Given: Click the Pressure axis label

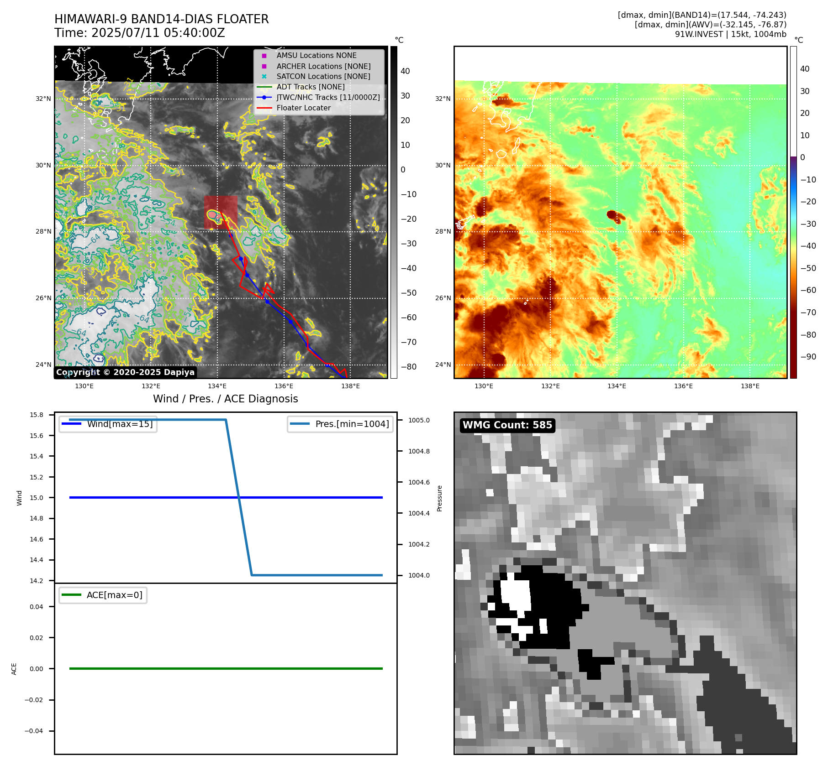Looking at the screenshot, I should click(x=439, y=498).
